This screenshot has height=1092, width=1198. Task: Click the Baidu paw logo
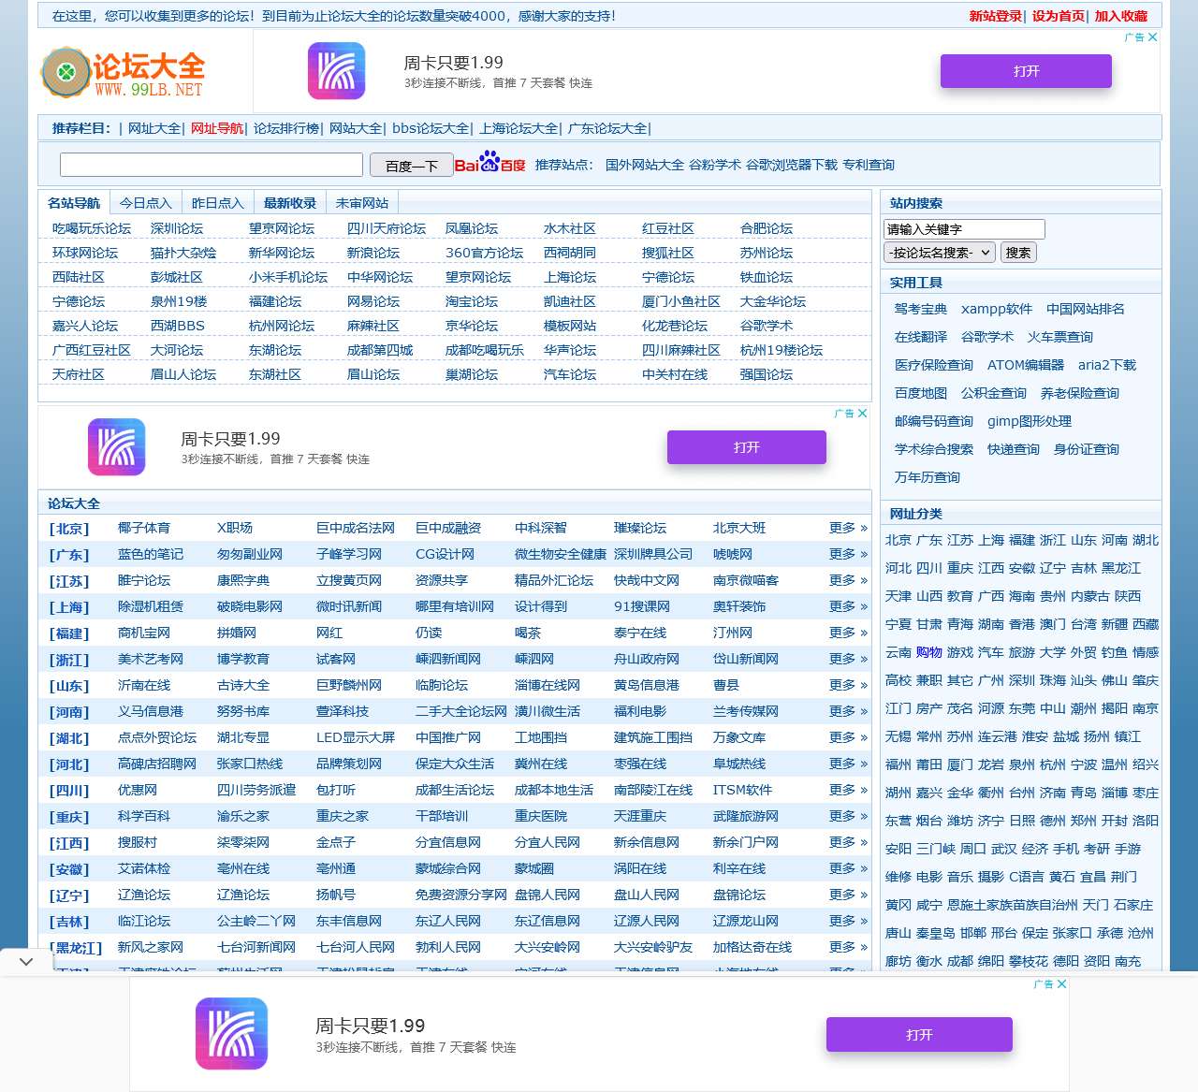[489, 164]
